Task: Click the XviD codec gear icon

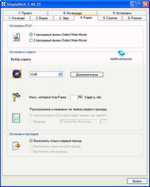Action: [17, 74]
